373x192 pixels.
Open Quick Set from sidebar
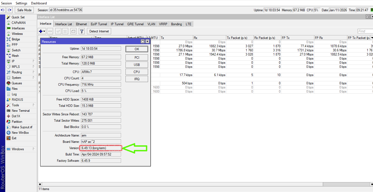click(18, 17)
